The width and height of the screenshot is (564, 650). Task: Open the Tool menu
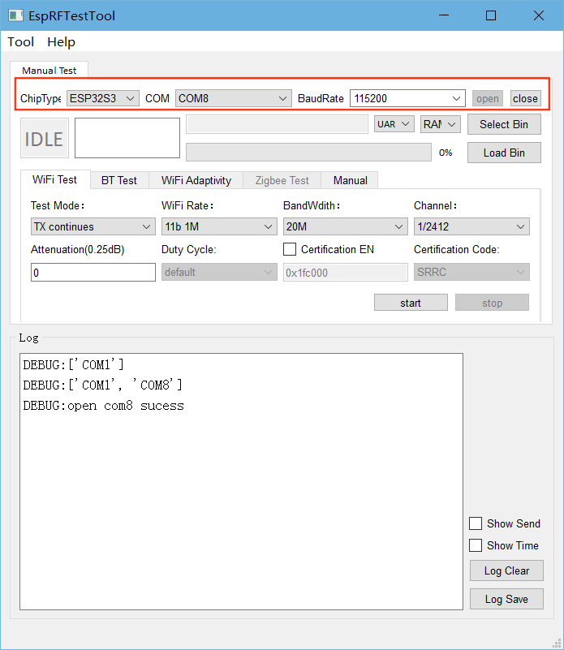point(21,42)
